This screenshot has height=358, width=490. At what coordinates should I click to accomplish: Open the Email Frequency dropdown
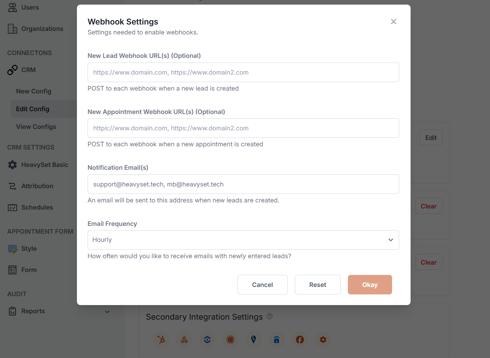click(243, 240)
